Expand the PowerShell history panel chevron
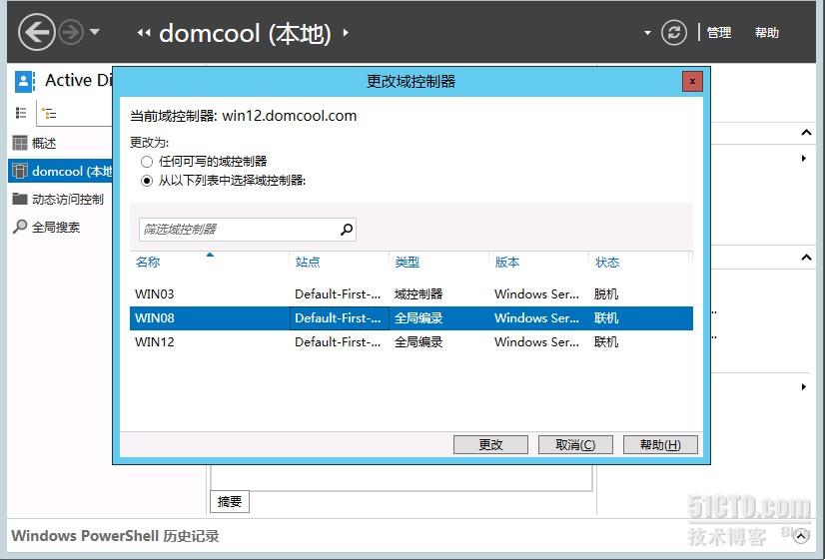The width and height of the screenshot is (825, 560). coord(801,536)
